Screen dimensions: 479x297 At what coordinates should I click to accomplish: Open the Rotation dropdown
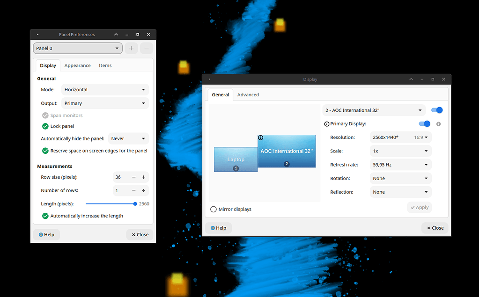pos(400,178)
